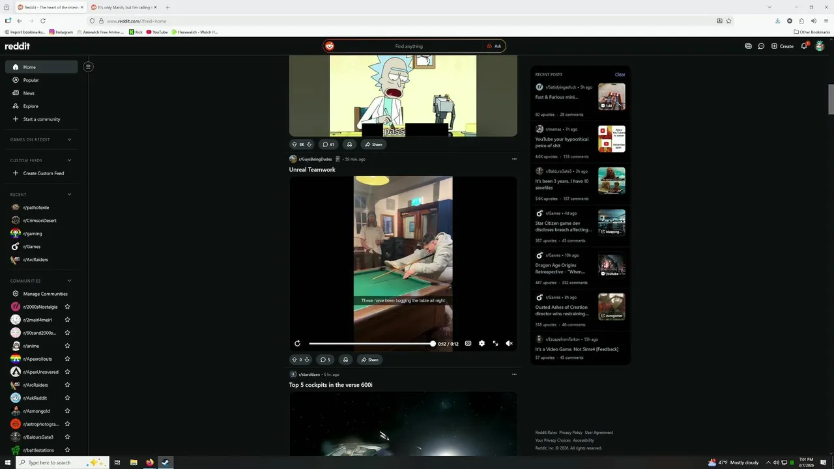Collapse the Custom Feeds section
This screenshot has height=469, width=834.
(x=69, y=160)
